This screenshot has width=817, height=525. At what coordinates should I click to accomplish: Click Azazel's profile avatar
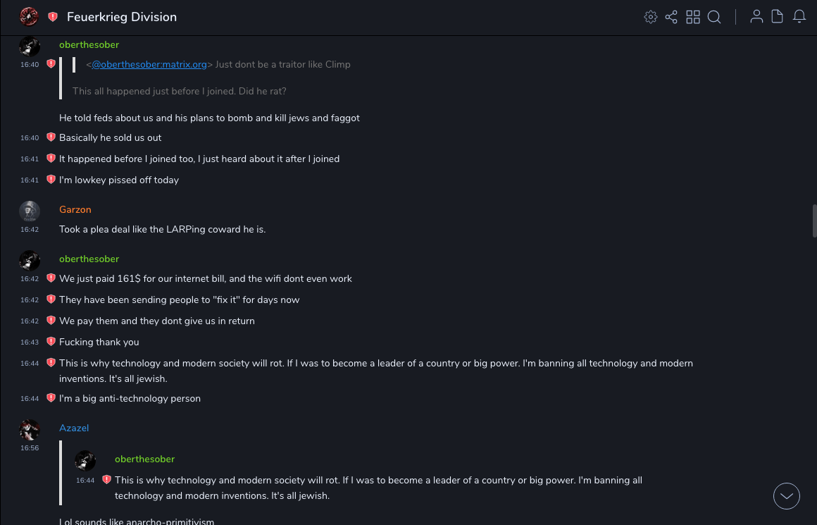point(30,429)
